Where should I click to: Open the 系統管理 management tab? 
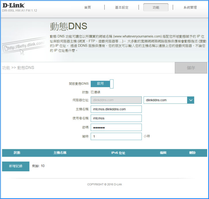(x=190, y=7)
